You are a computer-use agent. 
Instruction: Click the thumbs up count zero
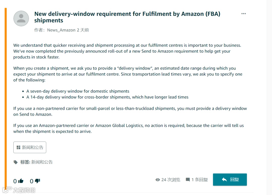pyautogui.click(x=15, y=181)
